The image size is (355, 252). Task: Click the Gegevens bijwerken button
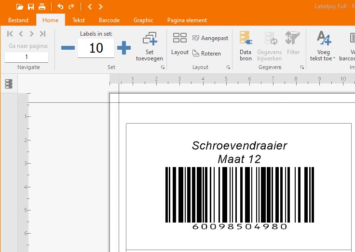pyautogui.click(x=270, y=46)
